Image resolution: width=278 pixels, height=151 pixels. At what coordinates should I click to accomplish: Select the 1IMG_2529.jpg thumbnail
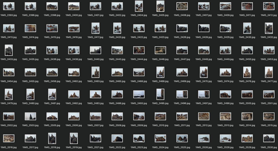click(x=247, y=139)
